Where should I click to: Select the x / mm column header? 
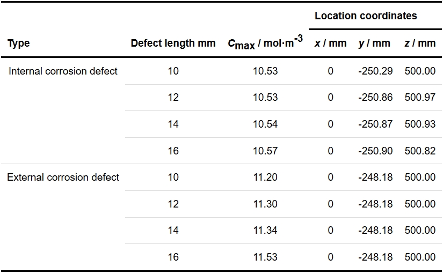(x=330, y=43)
